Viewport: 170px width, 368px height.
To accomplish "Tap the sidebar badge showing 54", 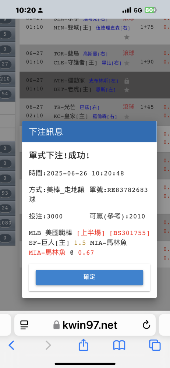I will click(x=5, y=93).
